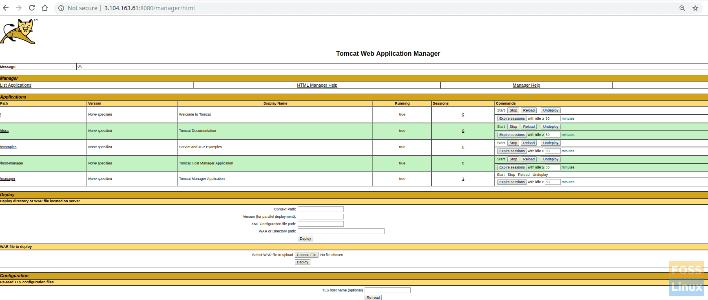
Task: Reload the Tomcat Documentation app
Action: (529, 127)
